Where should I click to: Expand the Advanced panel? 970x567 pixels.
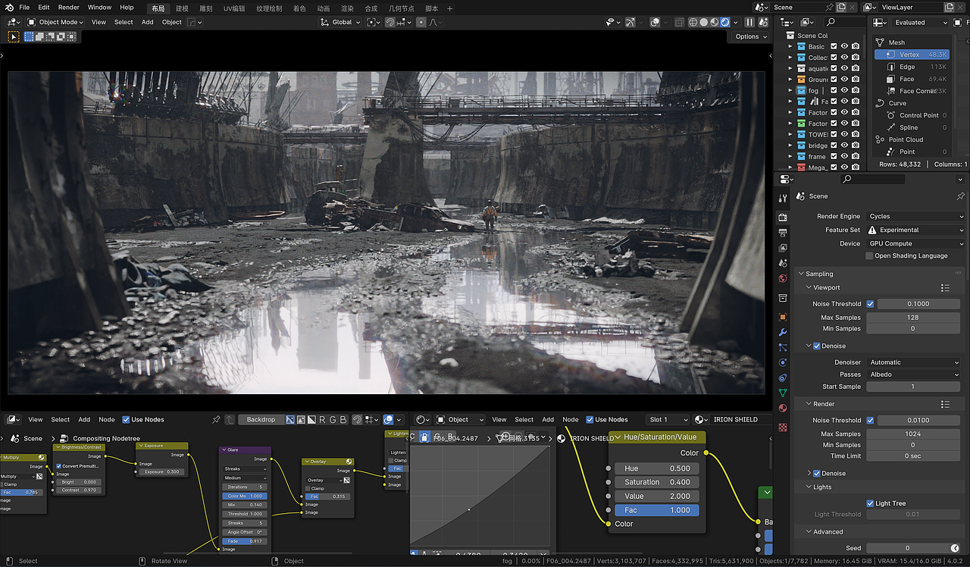tap(828, 531)
